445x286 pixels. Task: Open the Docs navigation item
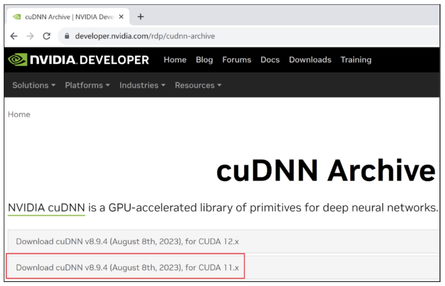pos(270,60)
